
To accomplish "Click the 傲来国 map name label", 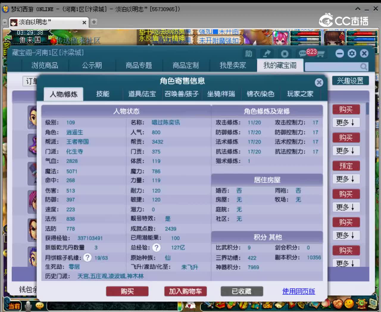I will click(x=30, y=40).
